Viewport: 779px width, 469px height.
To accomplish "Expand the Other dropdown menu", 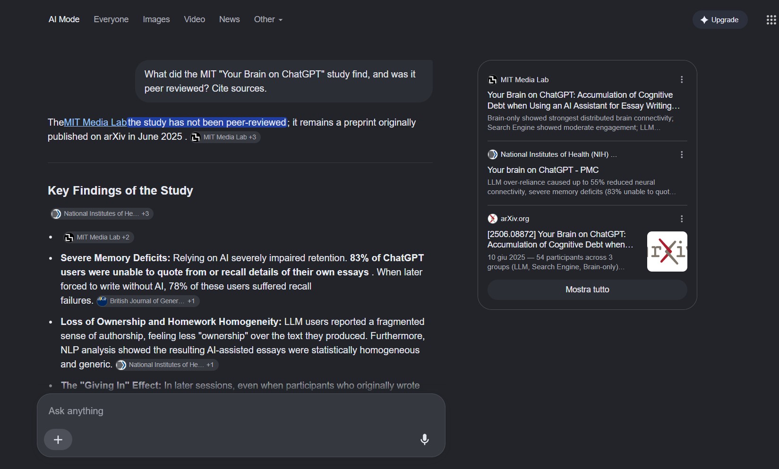I will [268, 19].
